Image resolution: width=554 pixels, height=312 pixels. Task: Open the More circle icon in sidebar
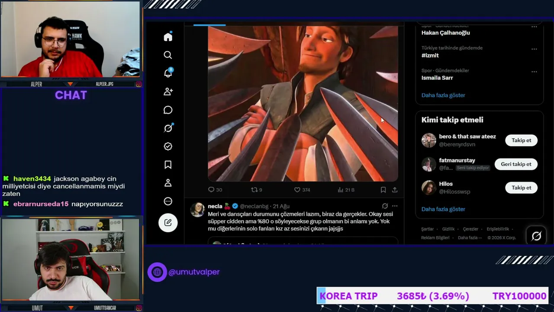(x=168, y=201)
